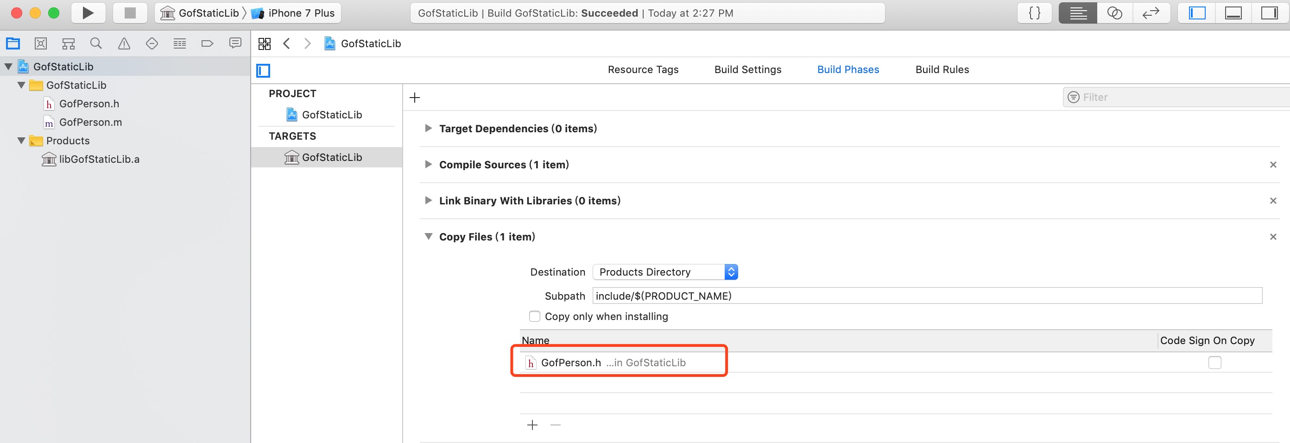The width and height of the screenshot is (1290, 443).
Task: Open the debug navigator
Action: pyautogui.click(x=180, y=43)
